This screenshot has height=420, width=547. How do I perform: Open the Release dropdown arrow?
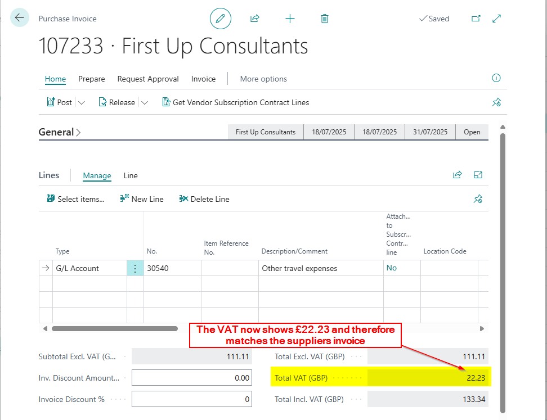[x=145, y=102]
